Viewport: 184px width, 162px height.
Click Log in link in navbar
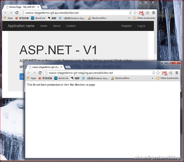141,26
